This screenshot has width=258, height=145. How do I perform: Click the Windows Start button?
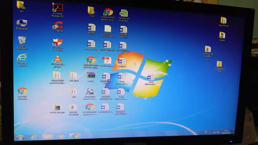click(20, 137)
